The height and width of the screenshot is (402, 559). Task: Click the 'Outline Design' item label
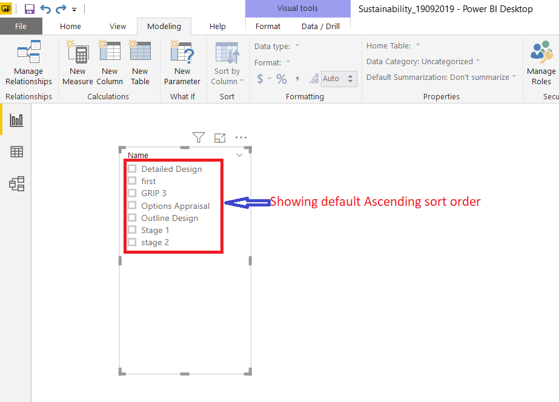click(170, 218)
